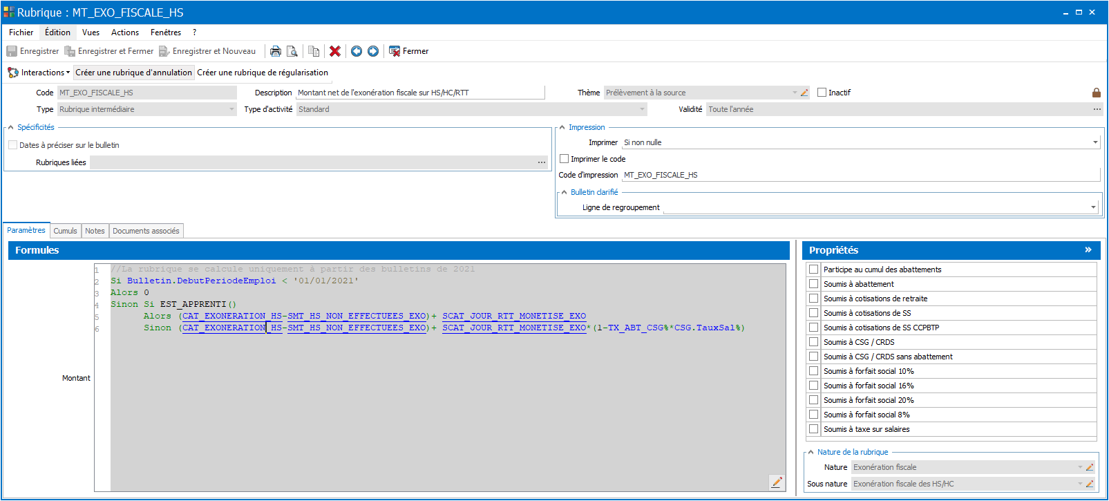
Task: Click the Description input field
Action: point(420,93)
